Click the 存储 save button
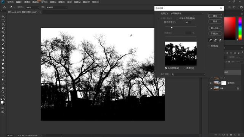Image resolution: width=244 pixels, height=137 pixels. coord(215,33)
